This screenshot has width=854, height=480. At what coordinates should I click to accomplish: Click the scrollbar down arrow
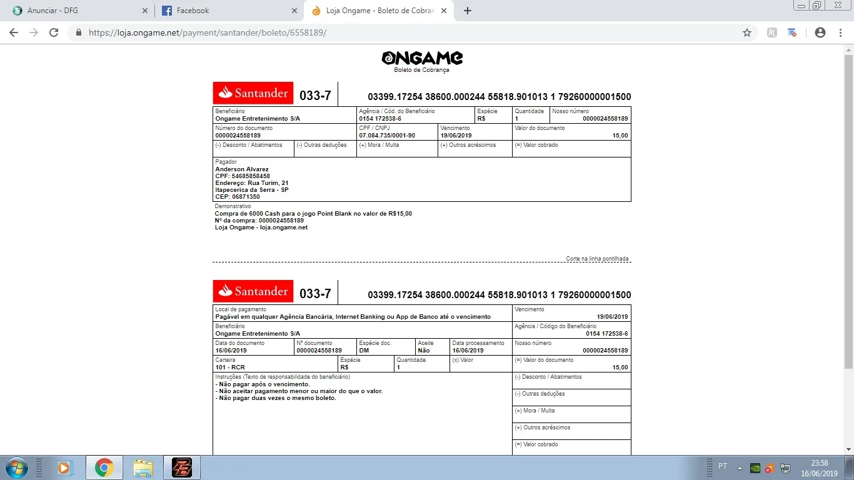pos(848,449)
